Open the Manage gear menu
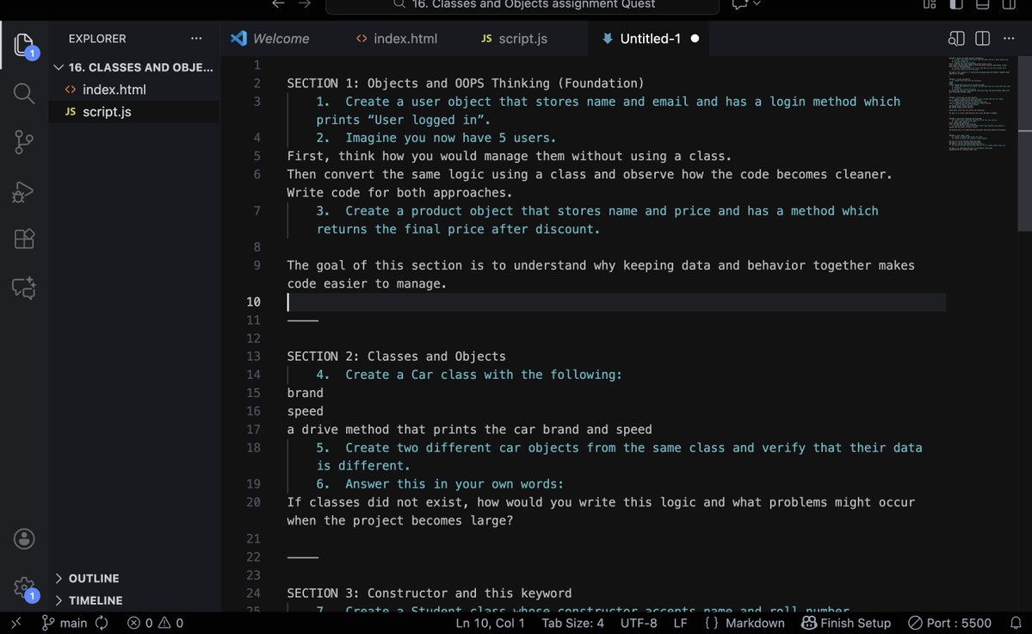The image size is (1032, 634). [24, 587]
